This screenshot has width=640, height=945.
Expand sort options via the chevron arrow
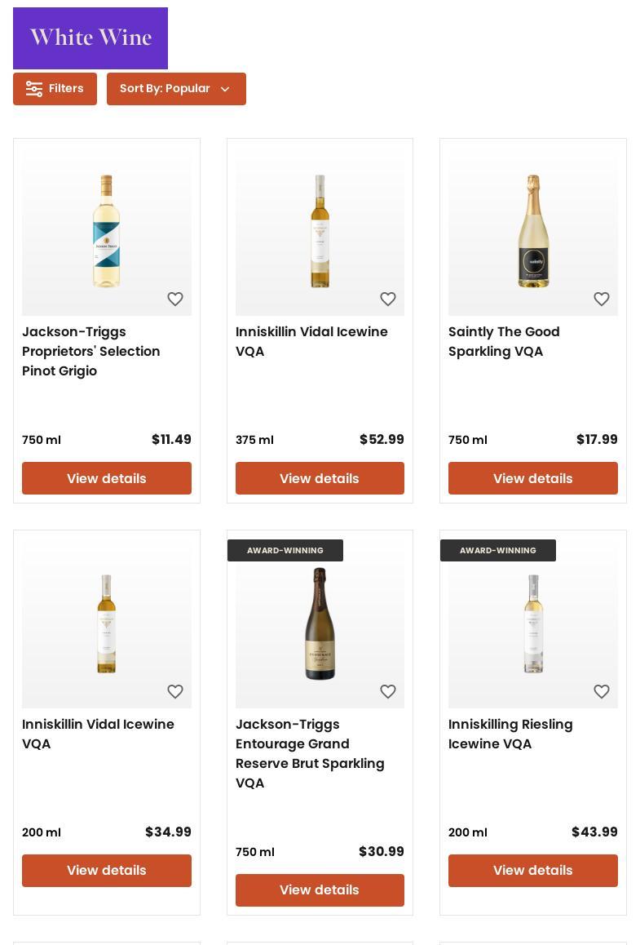225,89
